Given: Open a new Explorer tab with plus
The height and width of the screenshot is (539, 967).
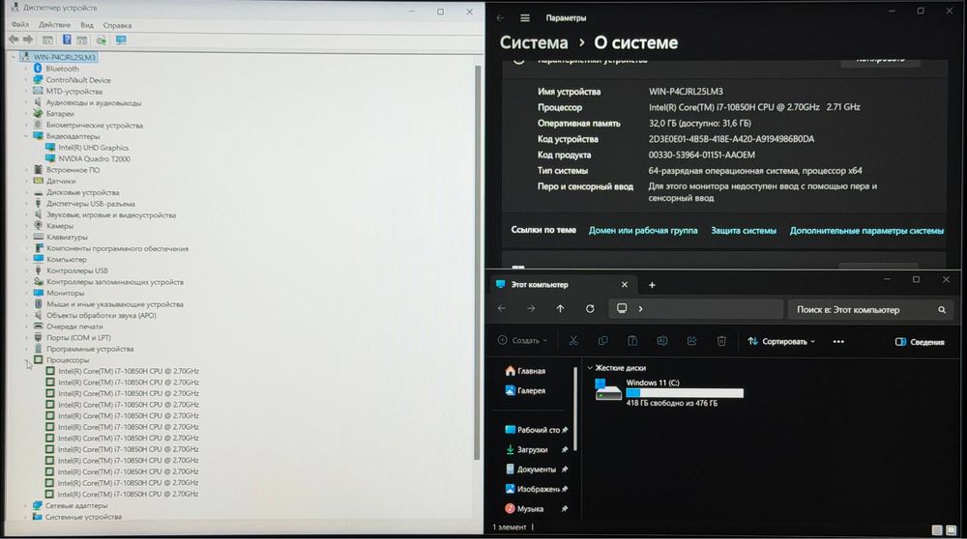Looking at the screenshot, I should [652, 285].
